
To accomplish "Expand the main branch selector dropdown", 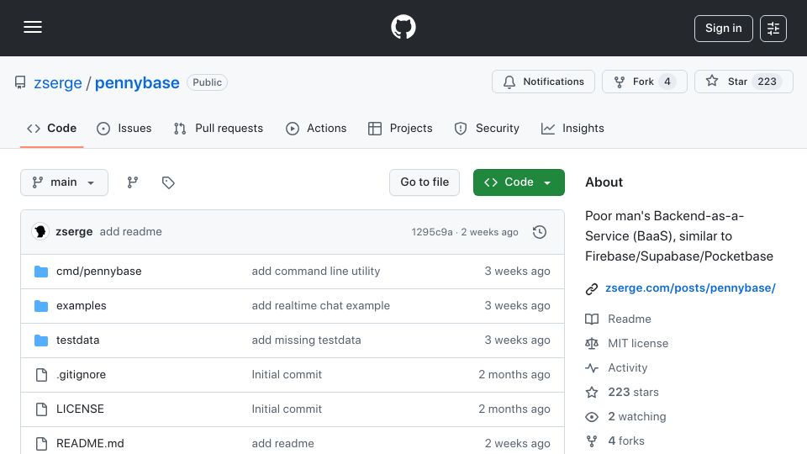I will pos(65,182).
